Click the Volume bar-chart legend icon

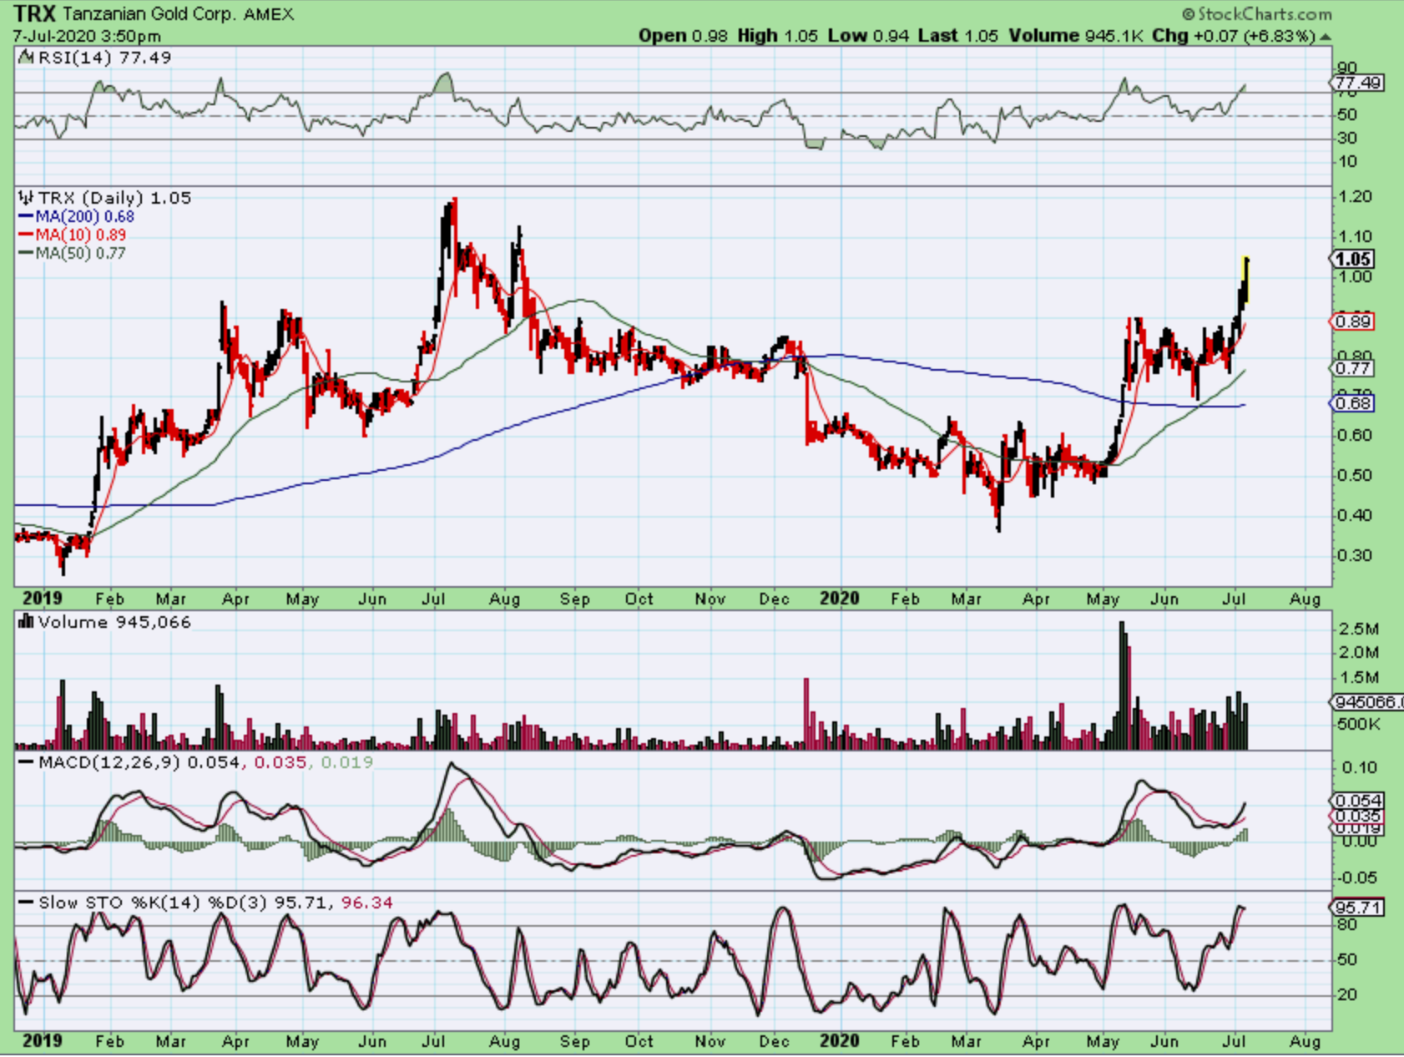(25, 622)
